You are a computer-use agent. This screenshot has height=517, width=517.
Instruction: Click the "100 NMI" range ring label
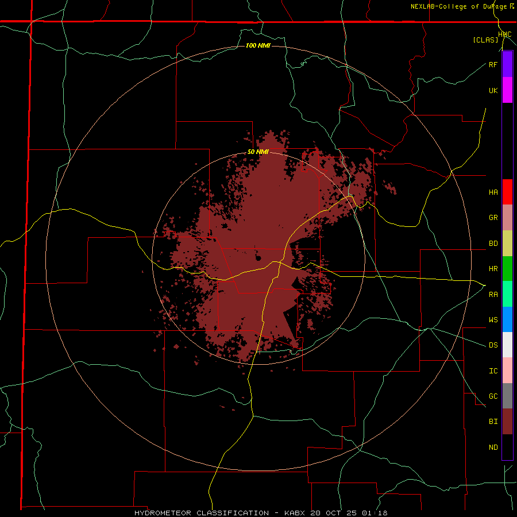point(258,45)
